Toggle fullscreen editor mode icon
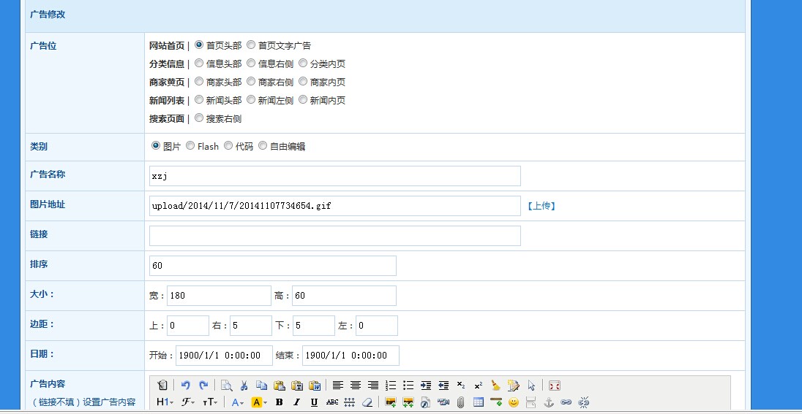 point(555,386)
